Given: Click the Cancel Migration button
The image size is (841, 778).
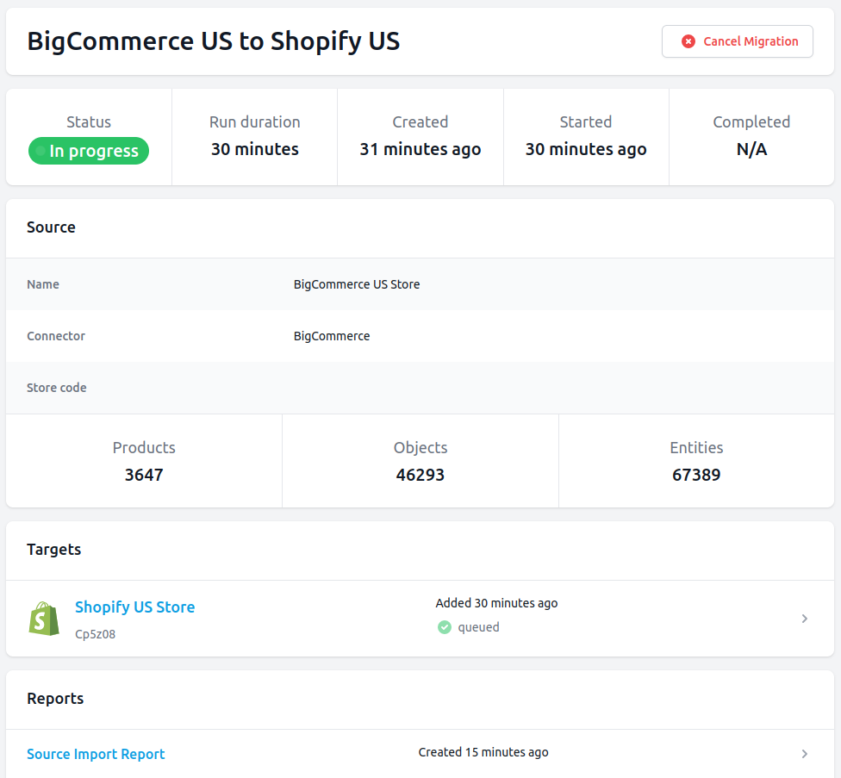Looking at the screenshot, I should point(737,41).
